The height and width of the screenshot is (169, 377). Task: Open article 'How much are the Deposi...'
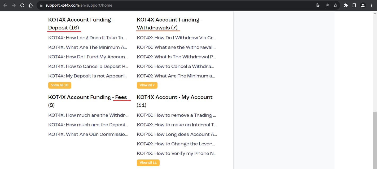tap(88, 125)
